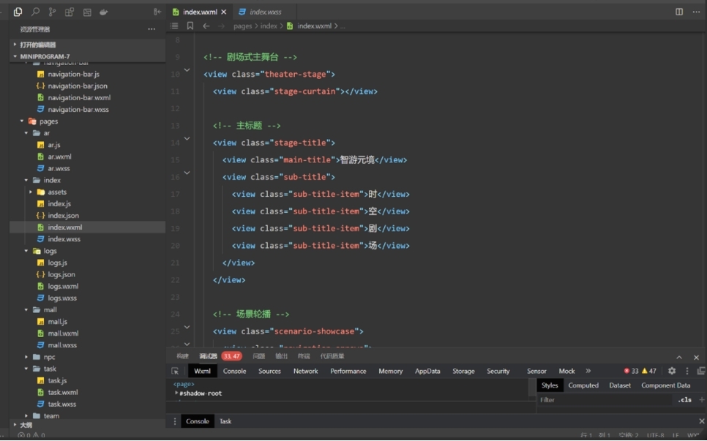Navigate forward with the right arrow
Viewport: 707px width, 441px height.
point(221,26)
